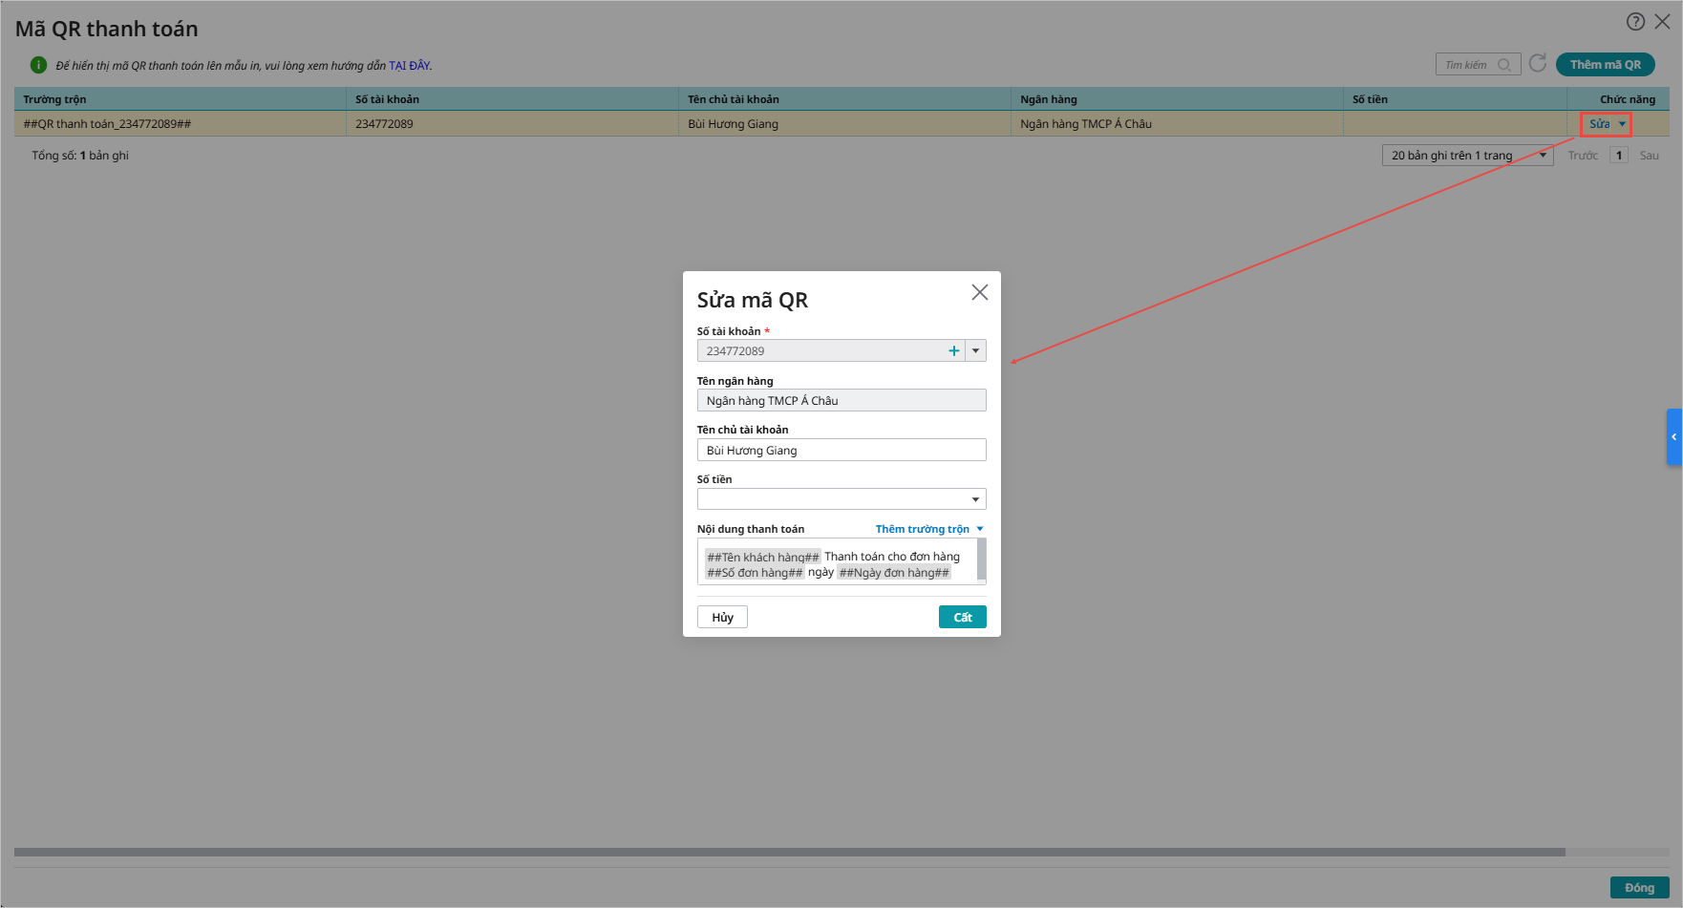Expand the blue side panel arrow
Viewport: 1683px width, 908px height.
click(x=1673, y=437)
